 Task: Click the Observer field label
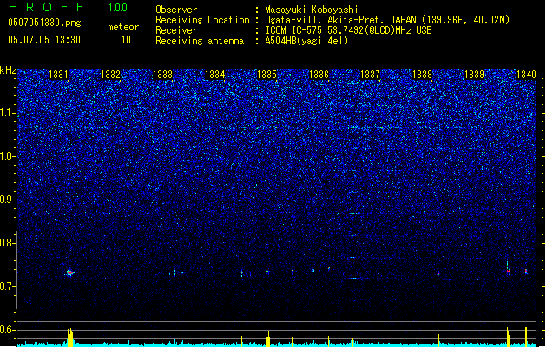176,10
